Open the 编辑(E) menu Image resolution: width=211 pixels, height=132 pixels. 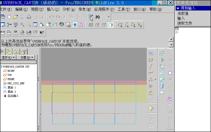tap(21, 9)
